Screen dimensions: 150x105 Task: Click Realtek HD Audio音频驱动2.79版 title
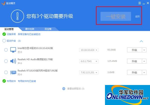click(35, 59)
